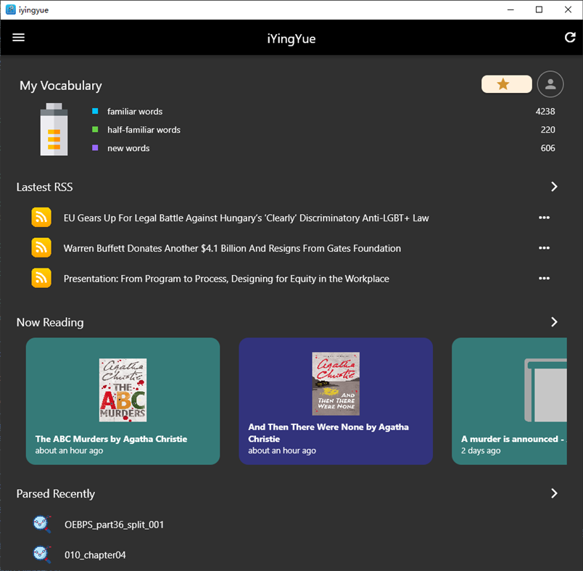Open A murder is announced book
Screen dimensions: 583x571
tap(509, 401)
